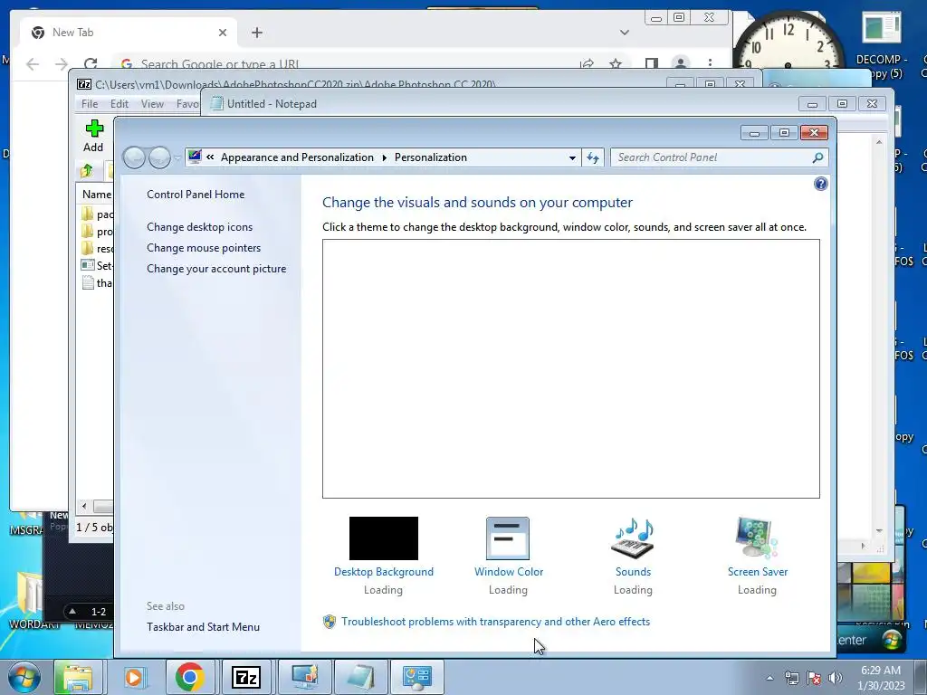927x695 pixels.
Task: Click the Notepad vertical scrollbar down arrow
Action: (x=879, y=530)
